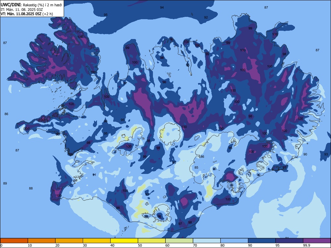Pick the 10–20 orange legend swatch
The image size is (331, 248).
(42, 241)
